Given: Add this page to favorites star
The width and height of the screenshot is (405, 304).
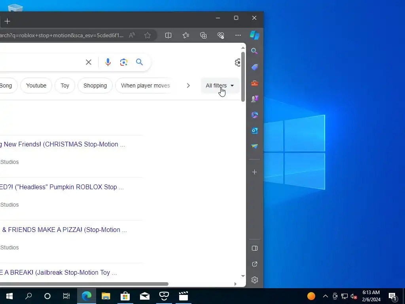Looking at the screenshot, I should coord(148,35).
